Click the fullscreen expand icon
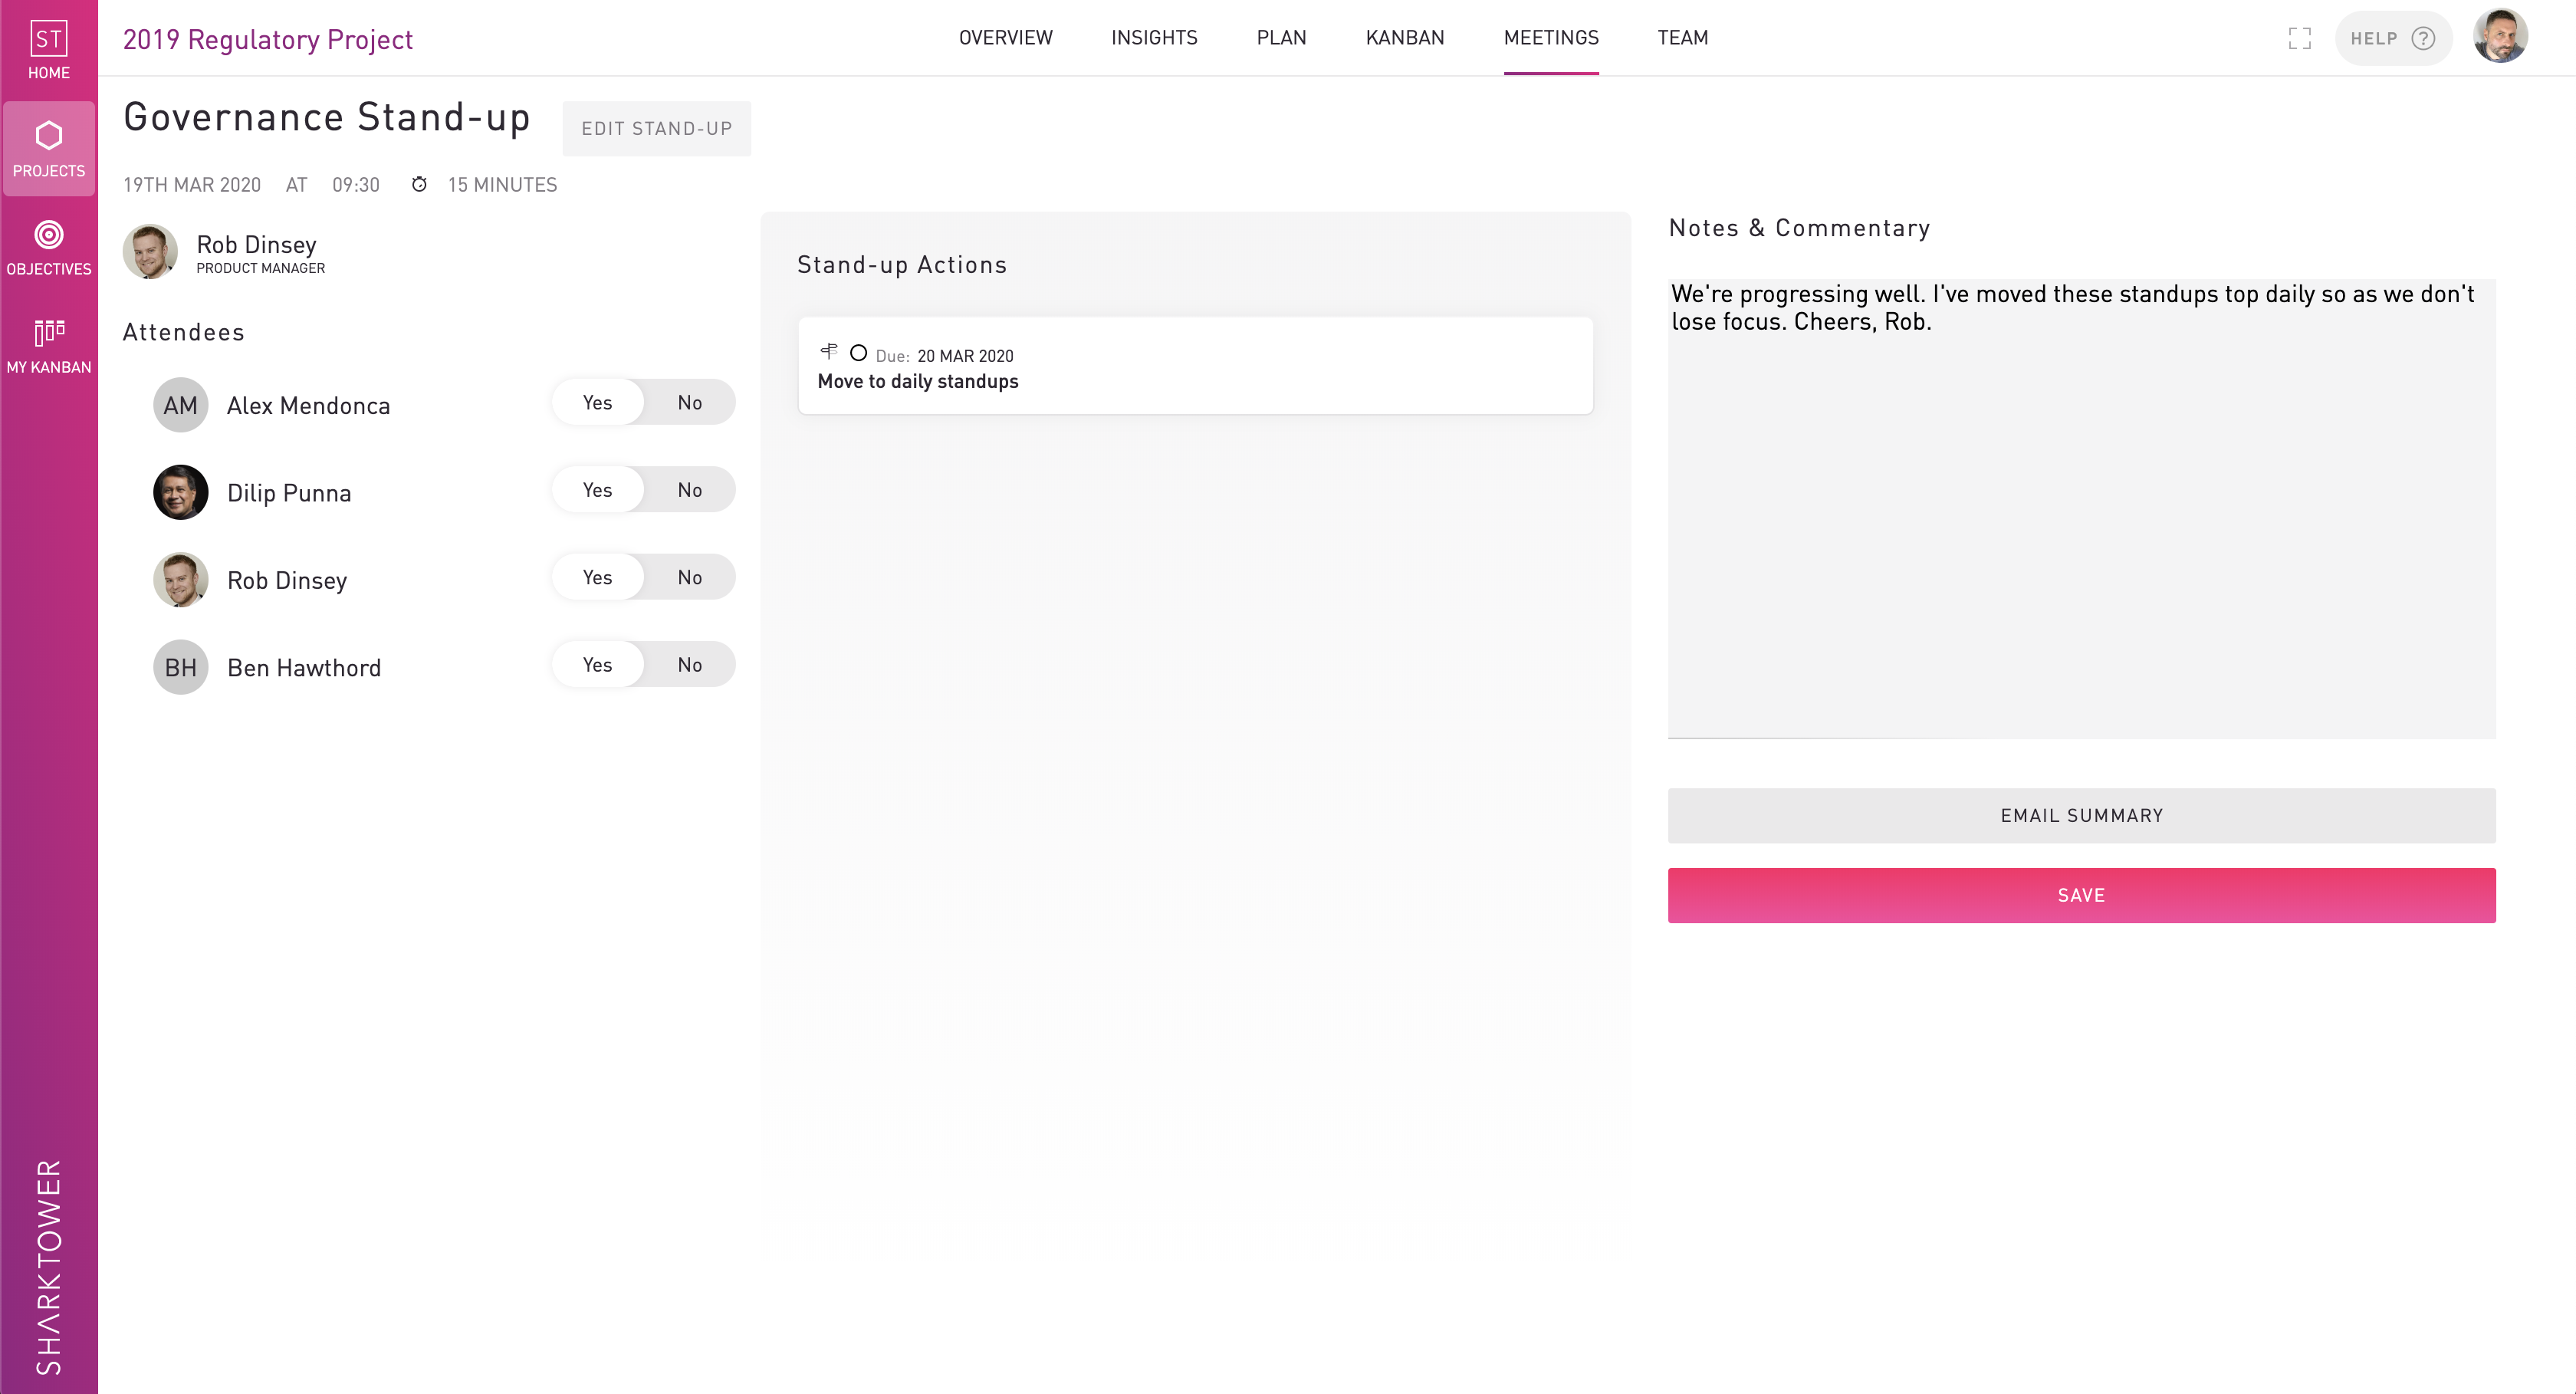This screenshot has width=2576, height=1394. point(2299,38)
